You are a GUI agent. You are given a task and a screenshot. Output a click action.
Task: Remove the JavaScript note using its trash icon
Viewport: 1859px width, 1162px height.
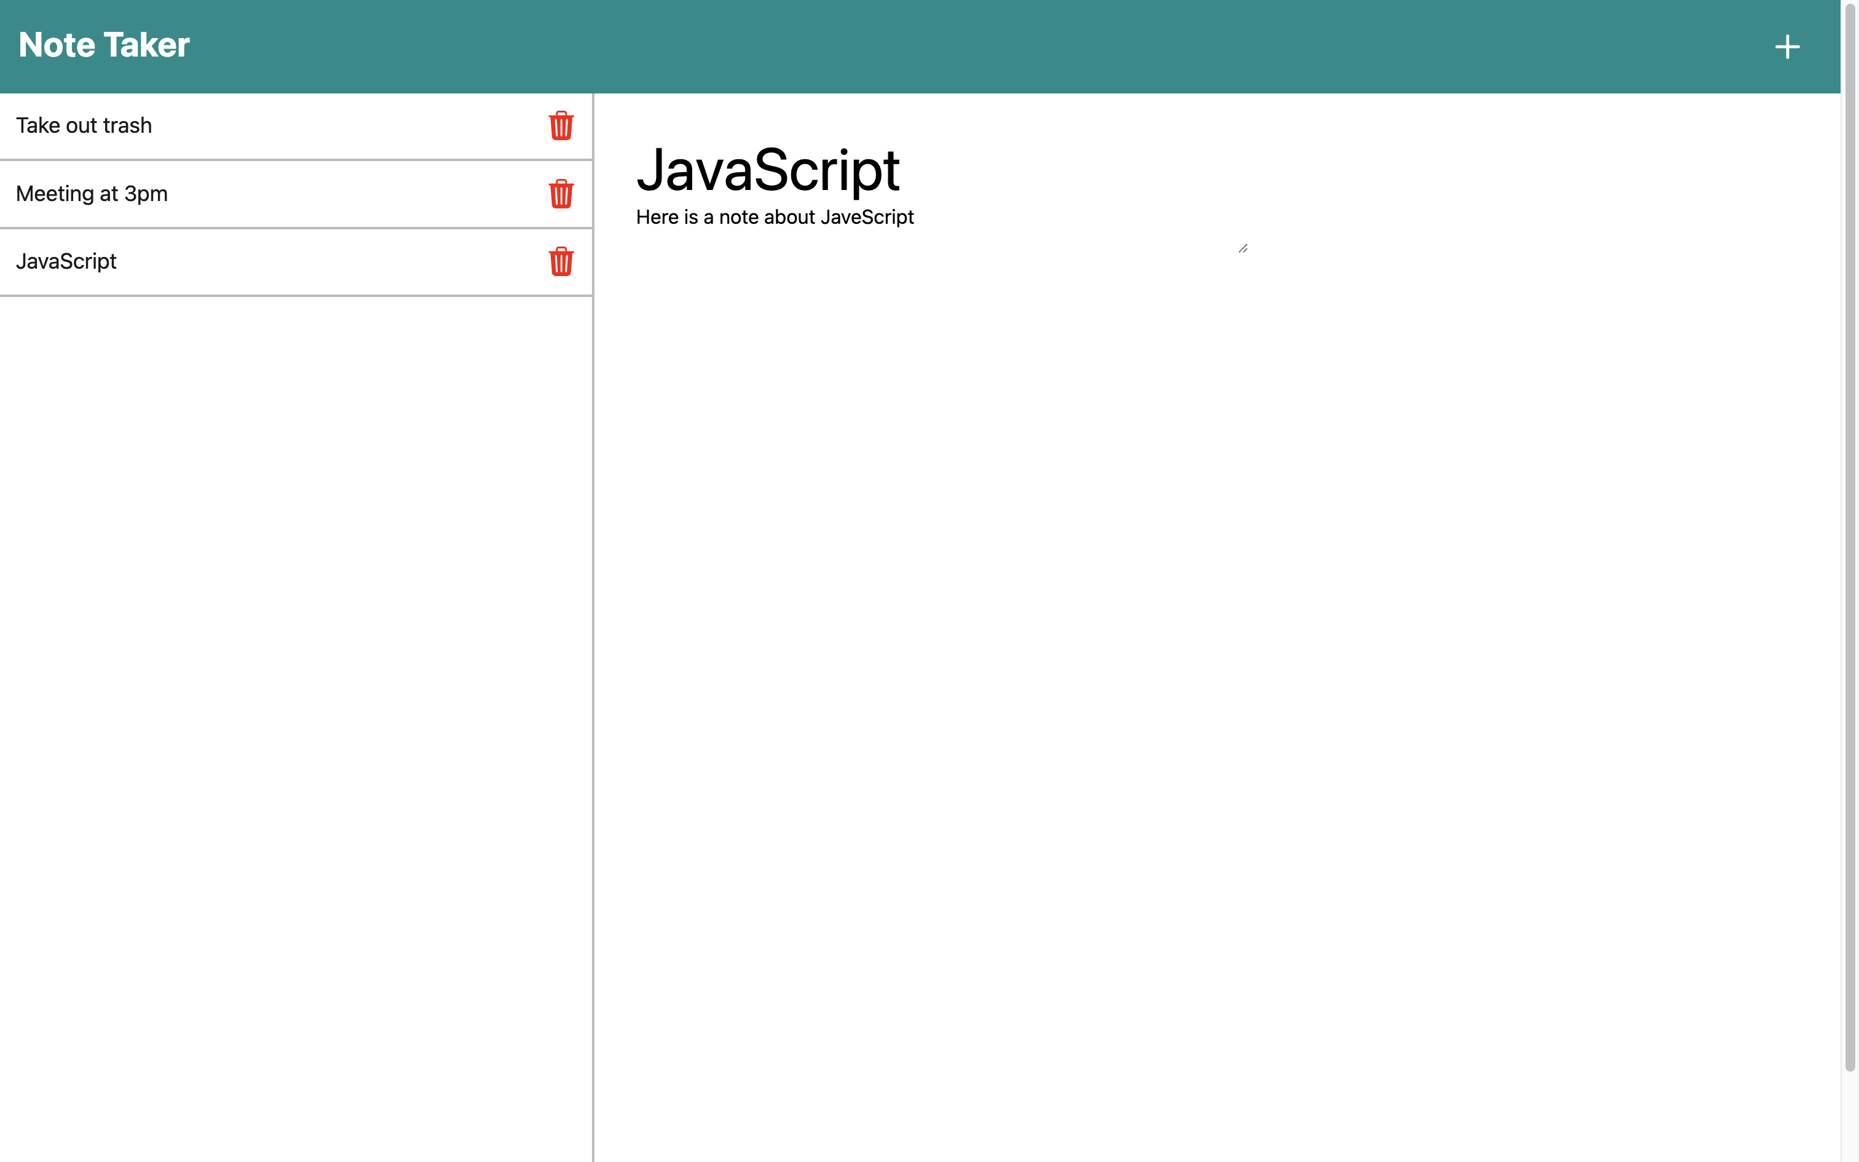click(561, 261)
